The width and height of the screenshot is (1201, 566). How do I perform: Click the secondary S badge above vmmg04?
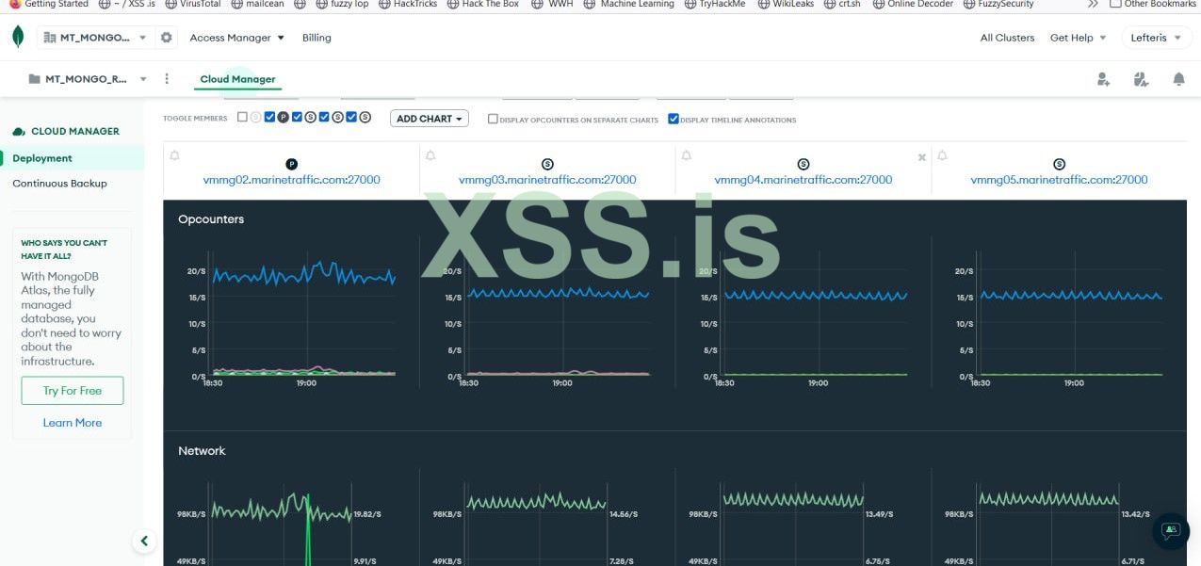pos(803,164)
